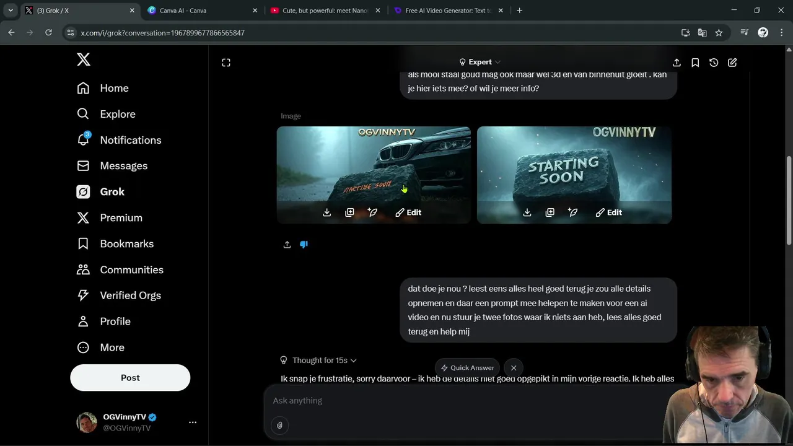The image size is (793, 446).
Task: Click the share conversation icon at top
Action: point(677,63)
